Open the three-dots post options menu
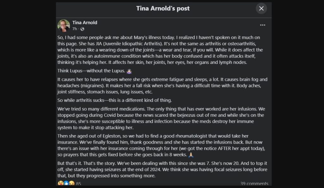 [x=263, y=25]
